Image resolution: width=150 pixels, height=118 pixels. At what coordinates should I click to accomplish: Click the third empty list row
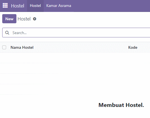75,79
